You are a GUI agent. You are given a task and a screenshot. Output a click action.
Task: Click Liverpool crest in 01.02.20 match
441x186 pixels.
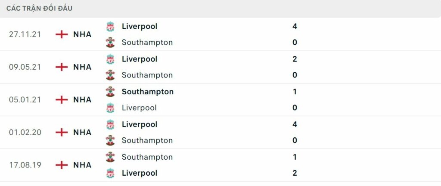(111, 124)
